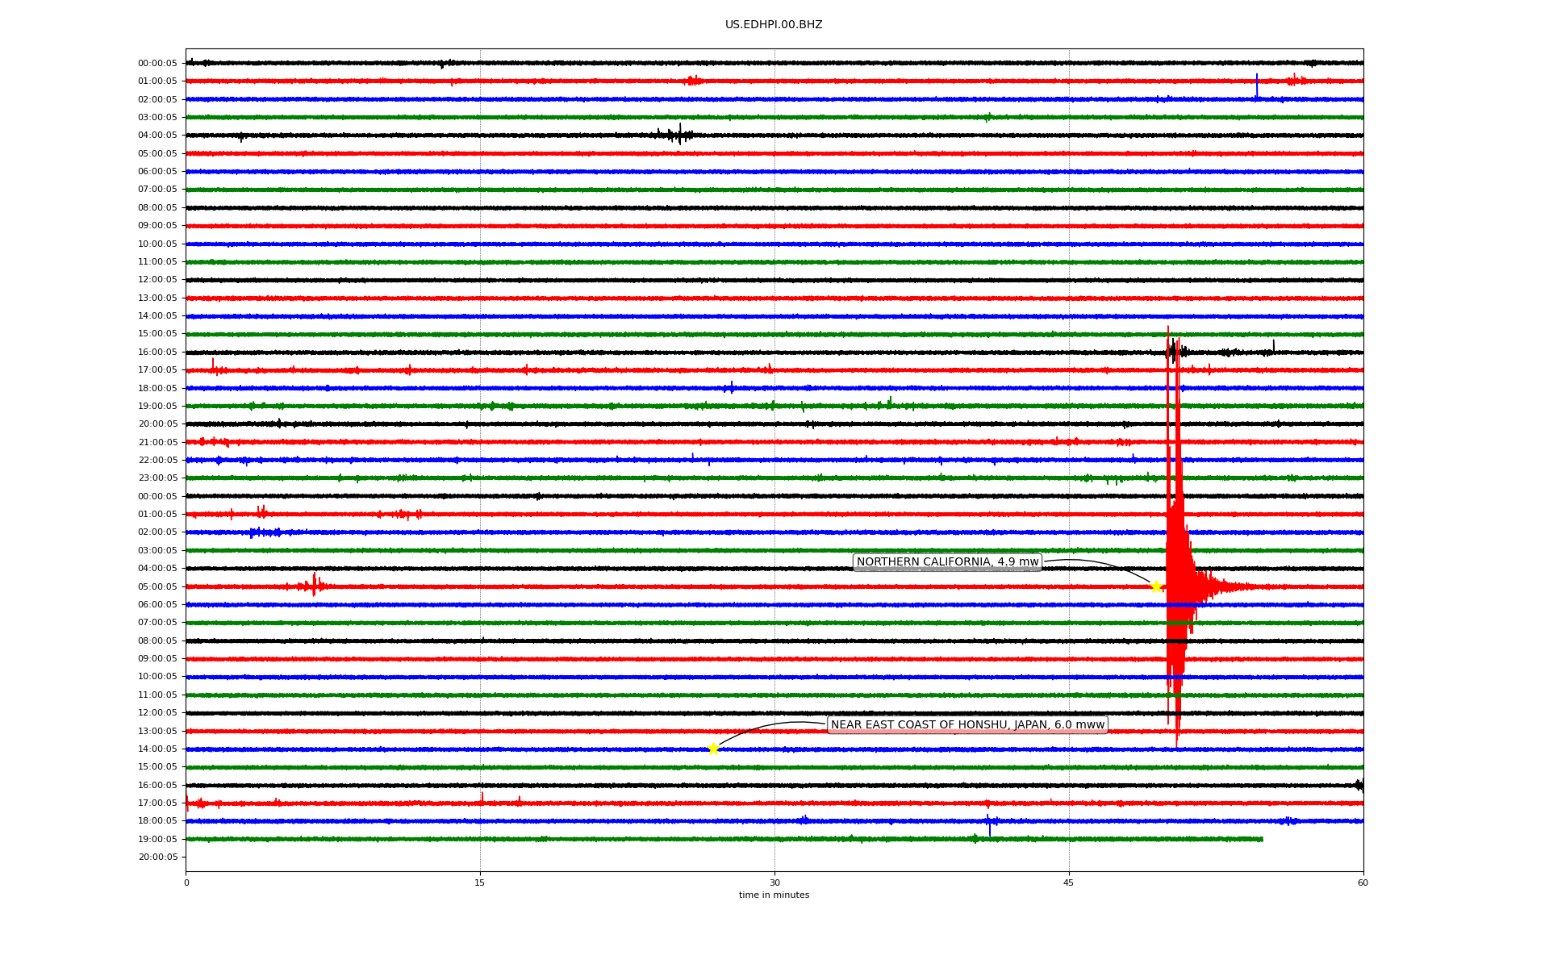Click the first 00:00:05 time label at top

157,63
